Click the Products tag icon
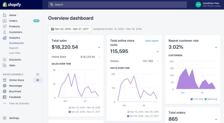Screen dimensions: 224x123 click(x=5, y=26)
